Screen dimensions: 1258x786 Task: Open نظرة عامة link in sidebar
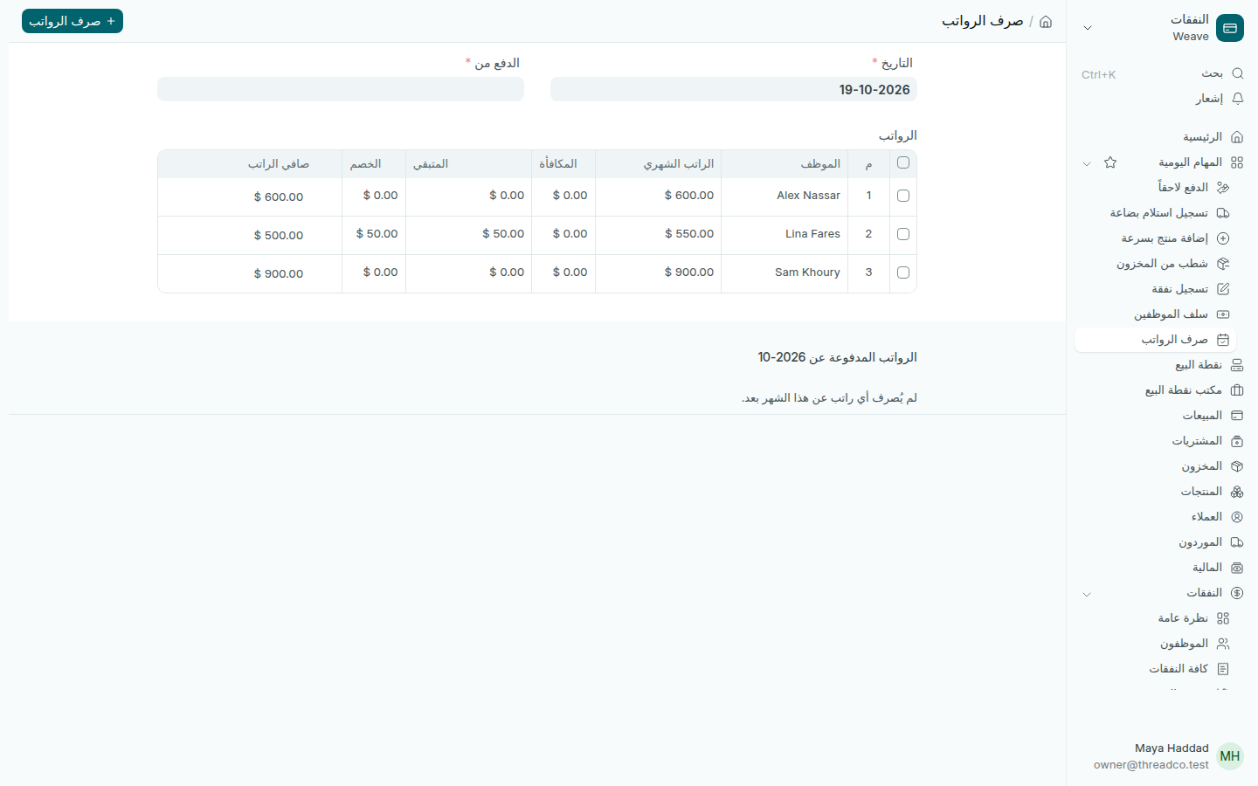click(1156, 618)
